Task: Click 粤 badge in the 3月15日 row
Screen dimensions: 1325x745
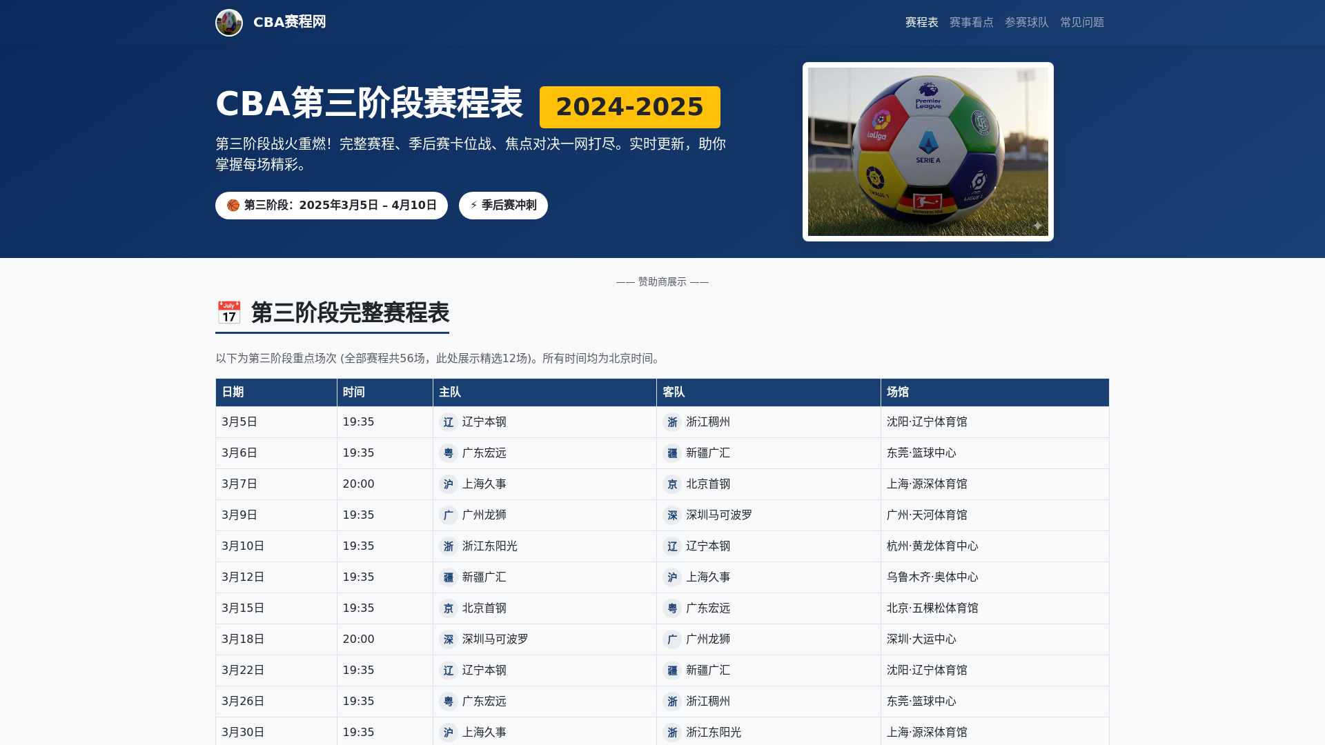Action: tap(672, 608)
